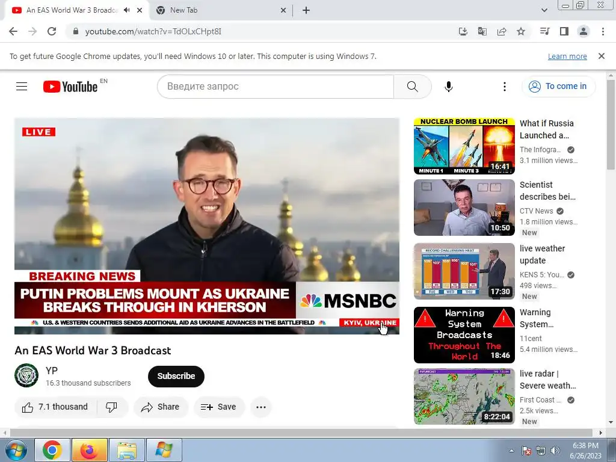The width and height of the screenshot is (616, 462).
Task: Go back using browser back arrow
Action: click(x=13, y=31)
